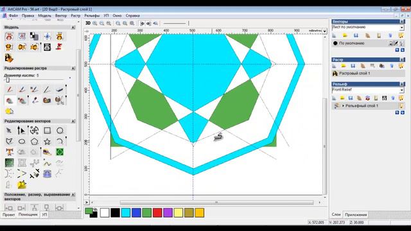Select the vector selection arrow tool
The image size is (411, 231).
click(9, 130)
